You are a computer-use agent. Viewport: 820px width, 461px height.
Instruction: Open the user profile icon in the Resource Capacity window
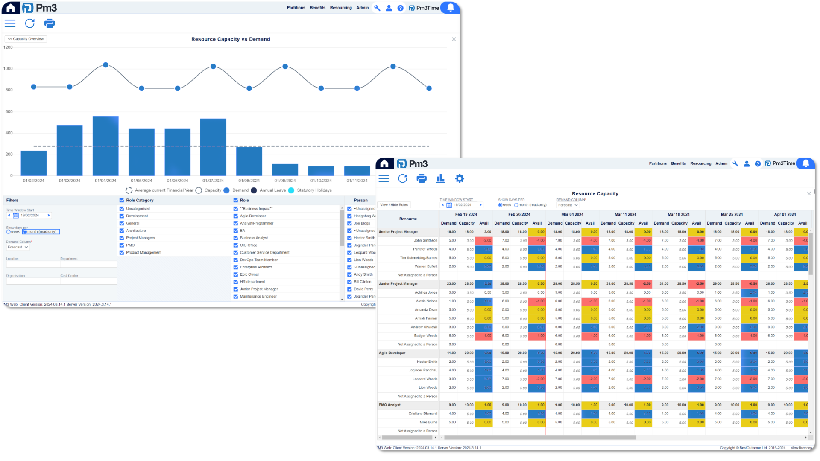click(747, 163)
